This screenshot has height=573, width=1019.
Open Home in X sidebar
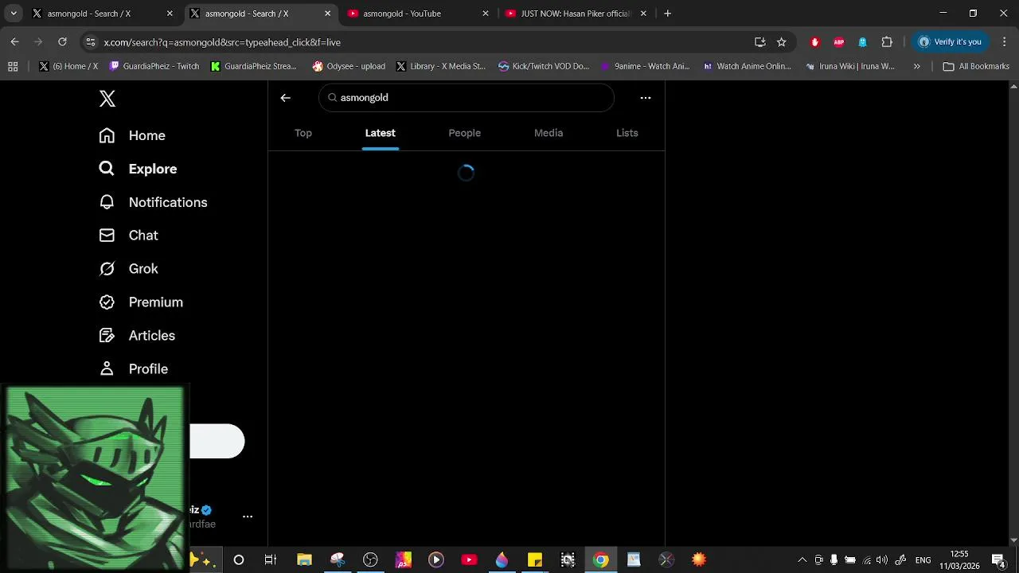tap(132, 135)
